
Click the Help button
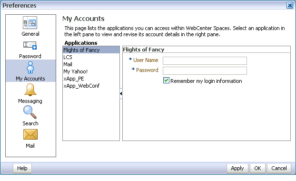pyautogui.click(x=22, y=168)
